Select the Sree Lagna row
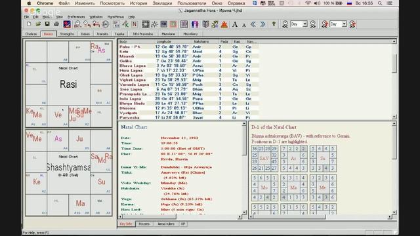This screenshot has height=236, width=420. tap(188, 89)
